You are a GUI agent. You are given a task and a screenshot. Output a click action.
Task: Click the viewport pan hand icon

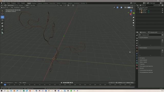tap(134, 20)
